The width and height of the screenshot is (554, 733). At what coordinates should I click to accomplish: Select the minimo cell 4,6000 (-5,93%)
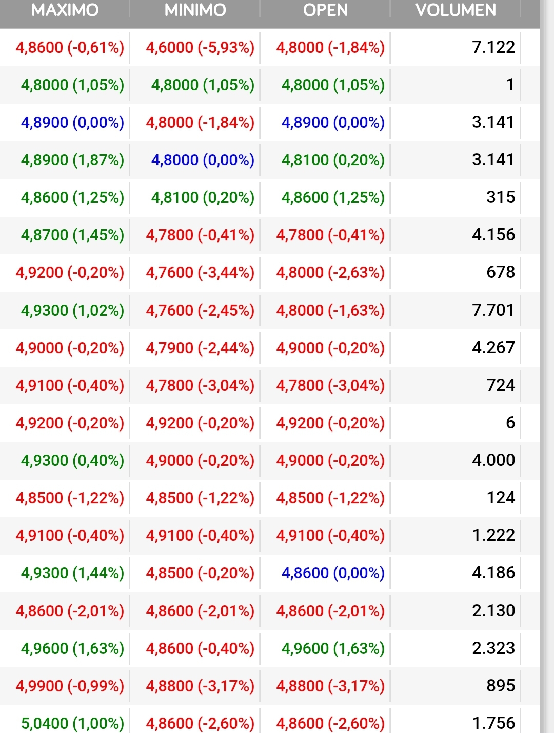pyautogui.click(x=200, y=47)
